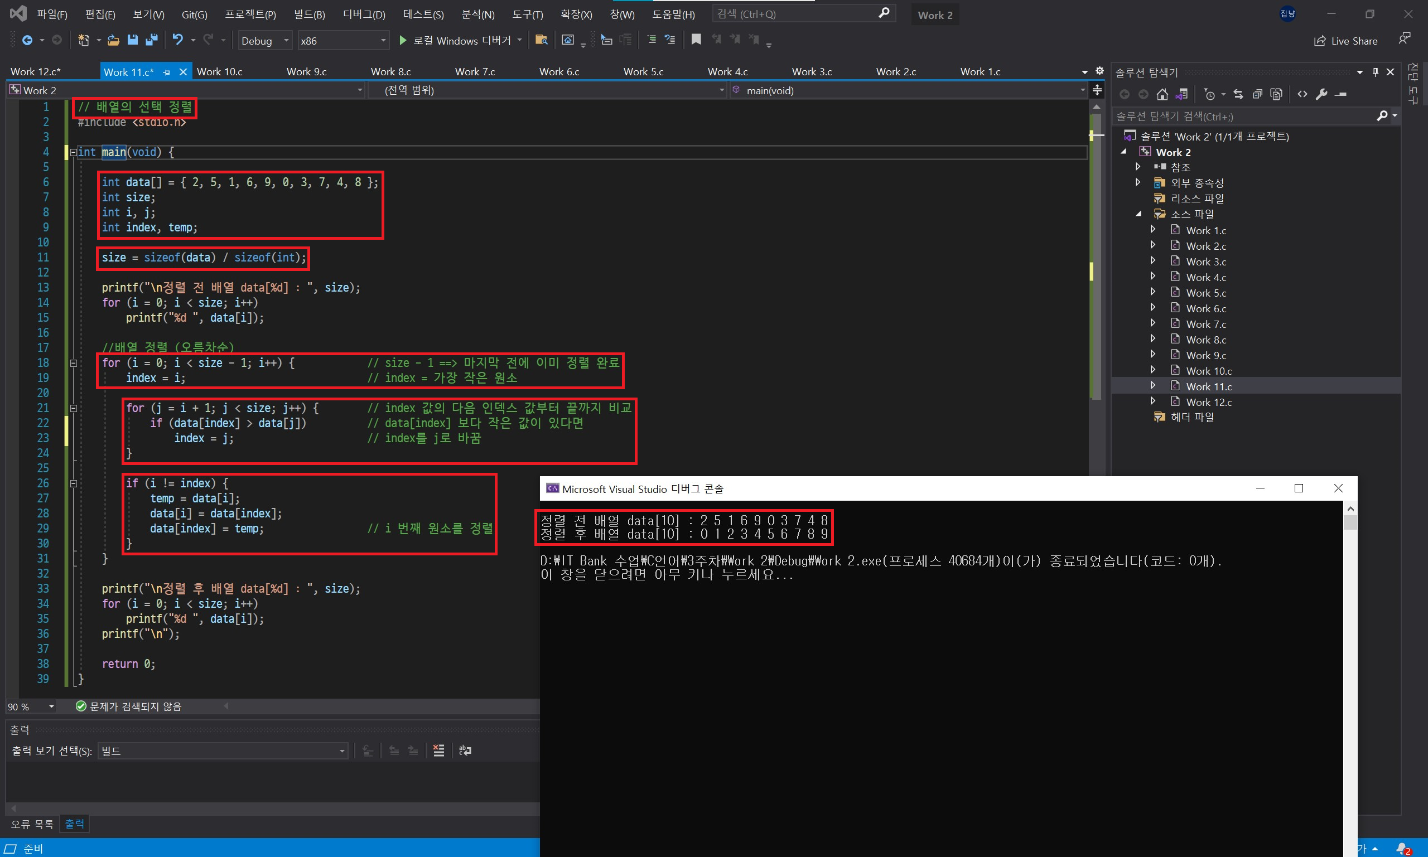Click Collapse All in Solution Explorer
The width and height of the screenshot is (1428, 857).
pos(1257,94)
